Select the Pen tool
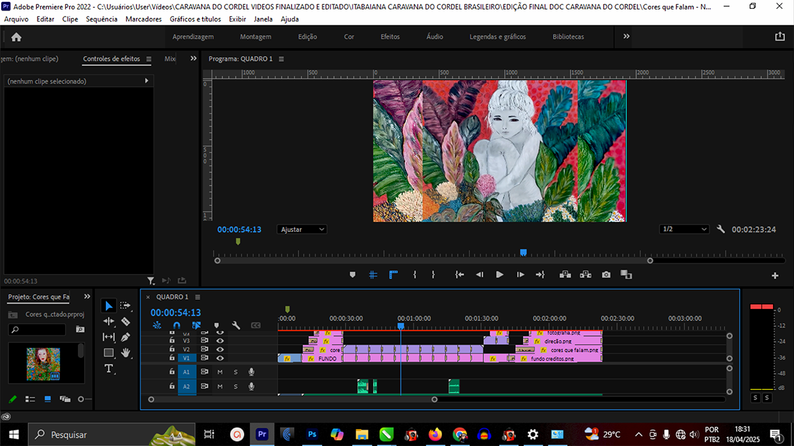Screen dimensions: 794x446 point(126,337)
